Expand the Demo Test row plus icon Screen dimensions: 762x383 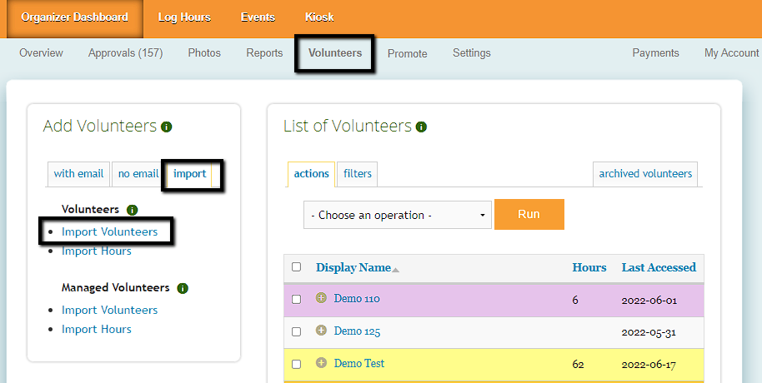pos(321,363)
